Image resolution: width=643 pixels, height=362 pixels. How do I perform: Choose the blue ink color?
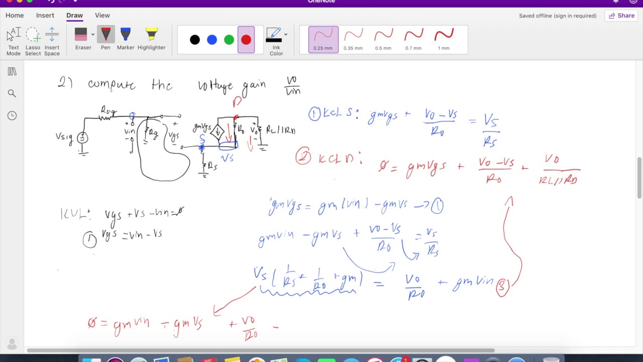tap(212, 40)
